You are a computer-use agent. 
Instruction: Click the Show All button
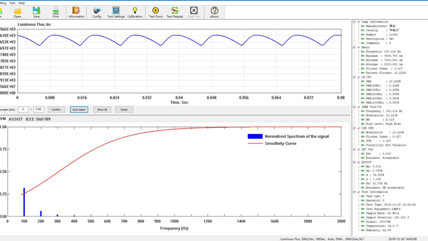[x=102, y=110]
